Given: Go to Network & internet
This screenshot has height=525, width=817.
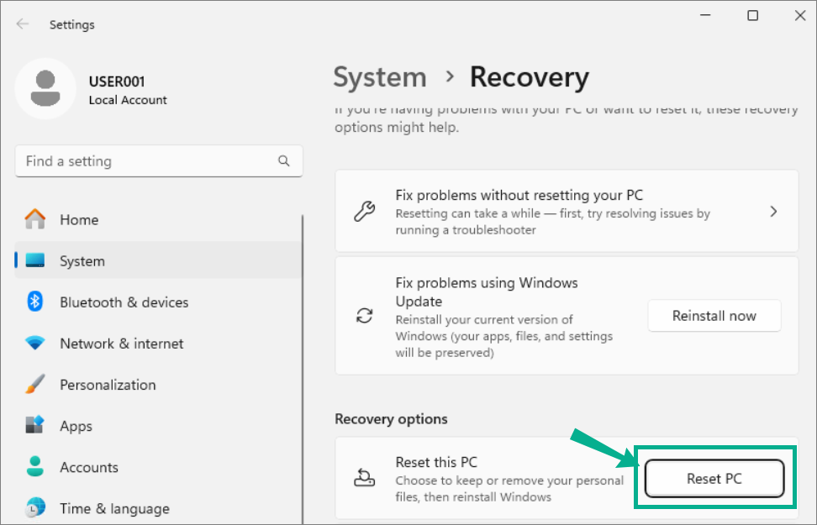Looking at the screenshot, I should tap(158, 344).
